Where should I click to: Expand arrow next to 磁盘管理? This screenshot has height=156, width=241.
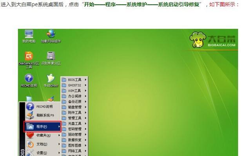pyautogui.click(x=85, y=107)
